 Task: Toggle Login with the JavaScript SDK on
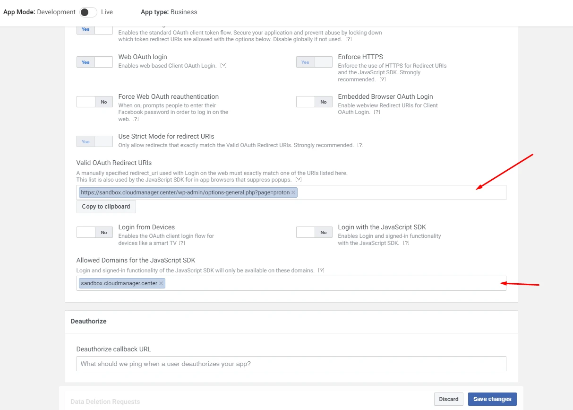tap(314, 232)
